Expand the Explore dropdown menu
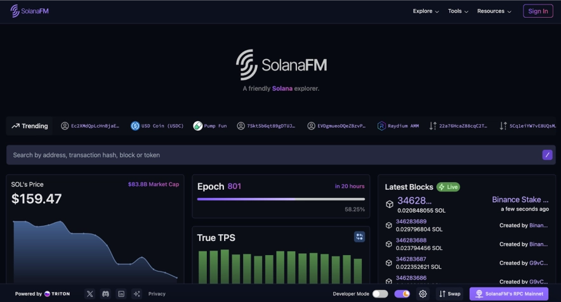Viewport: 561px width, 302px height. click(426, 11)
